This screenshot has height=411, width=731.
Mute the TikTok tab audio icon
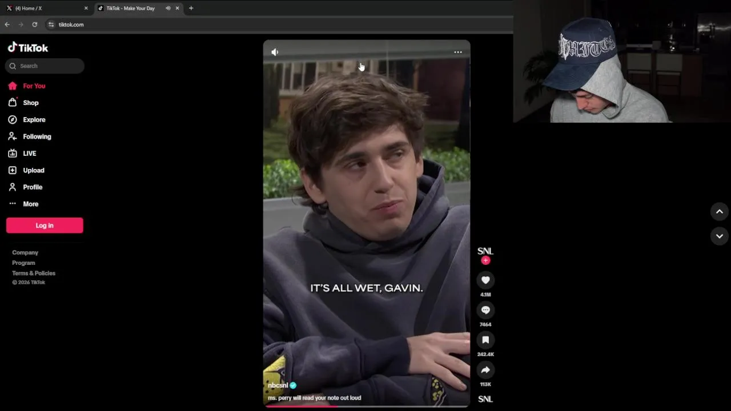168,8
